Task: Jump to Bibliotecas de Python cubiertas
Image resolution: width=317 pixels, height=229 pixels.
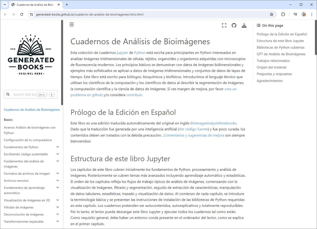Action: tap(281, 48)
